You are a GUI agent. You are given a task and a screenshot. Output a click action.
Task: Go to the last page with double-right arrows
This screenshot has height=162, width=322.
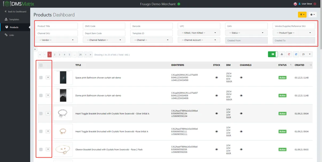(90, 55)
